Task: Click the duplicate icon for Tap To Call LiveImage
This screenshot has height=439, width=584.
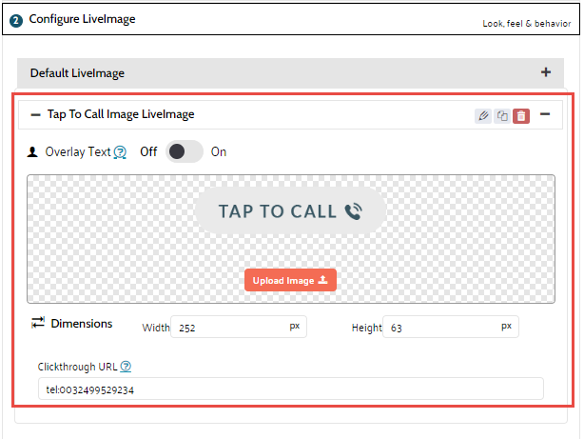Action: tap(502, 116)
